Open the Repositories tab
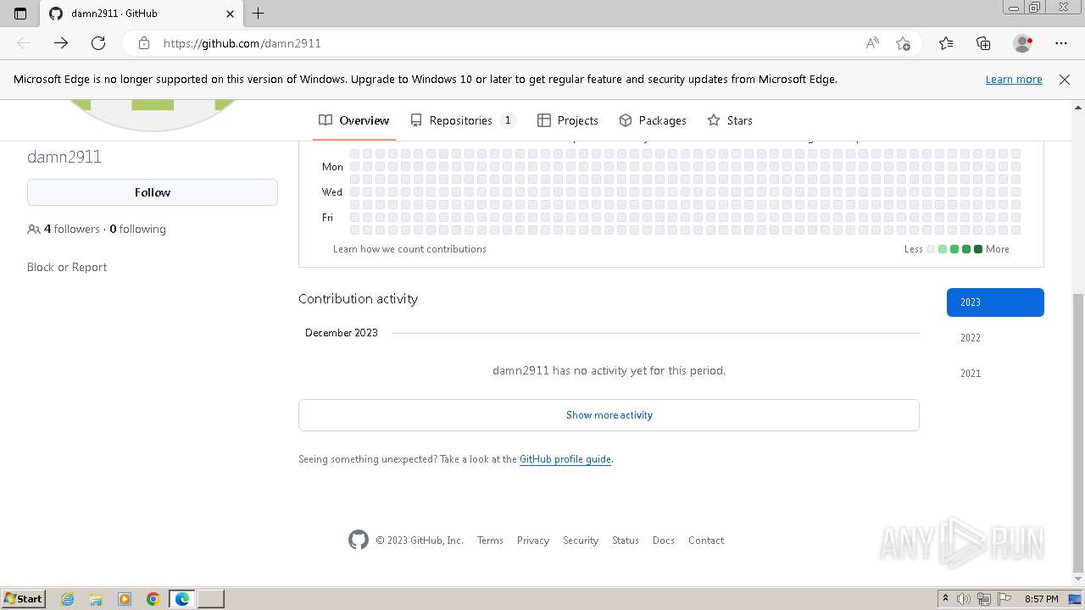This screenshot has height=610, width=1085. tap(462, 120)
